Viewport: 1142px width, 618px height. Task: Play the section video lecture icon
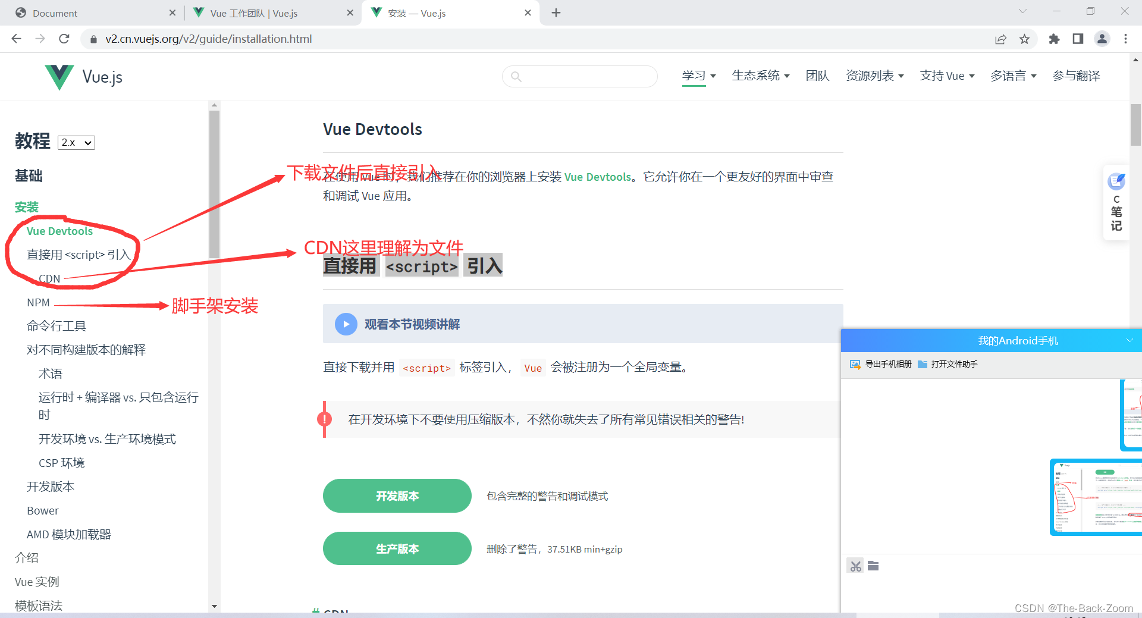coord(346,324)
